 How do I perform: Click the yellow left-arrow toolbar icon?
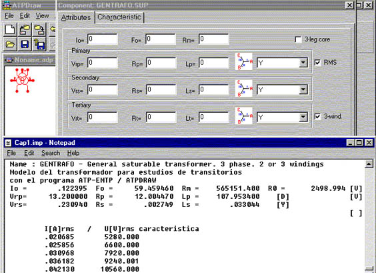[52, 30]
